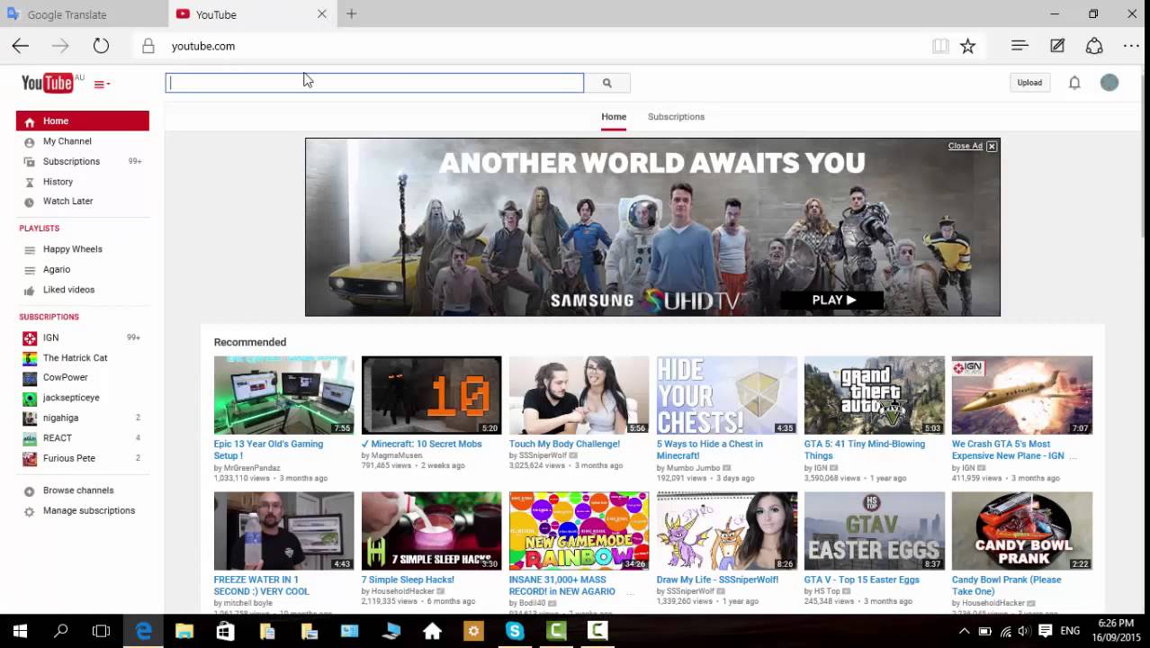Screen dimensions: 1150x648
Task: Open the Edge Hub icon
Action: click(x=1020, y=46)
